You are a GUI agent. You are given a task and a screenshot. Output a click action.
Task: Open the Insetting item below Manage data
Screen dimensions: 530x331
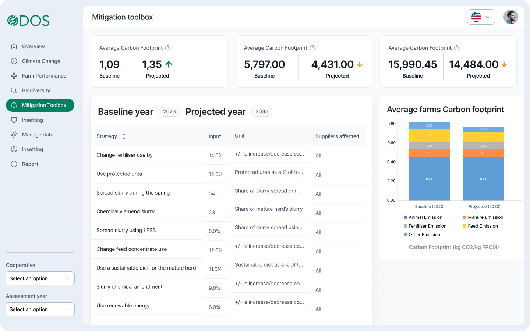coord(40,149)
